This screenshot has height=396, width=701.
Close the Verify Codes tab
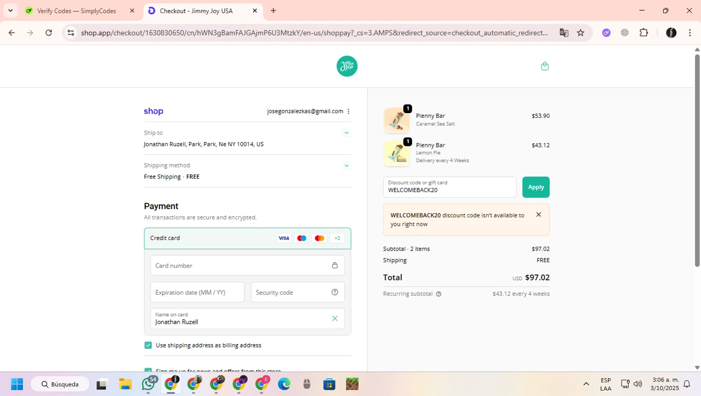pos(132,11)
